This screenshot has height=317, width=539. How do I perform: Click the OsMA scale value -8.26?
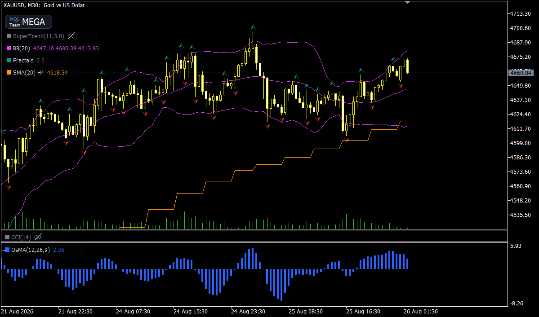[517, 304]
